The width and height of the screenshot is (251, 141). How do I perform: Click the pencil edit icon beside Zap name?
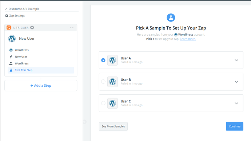point(6,9)
